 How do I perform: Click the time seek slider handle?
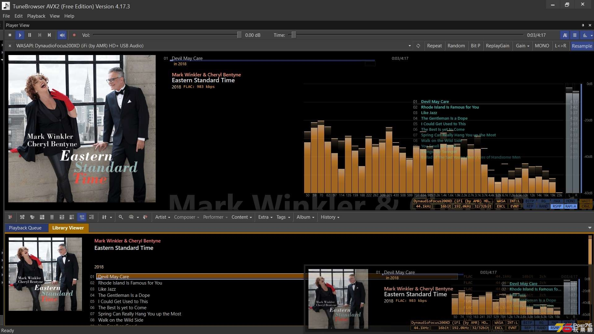point(294,35)
